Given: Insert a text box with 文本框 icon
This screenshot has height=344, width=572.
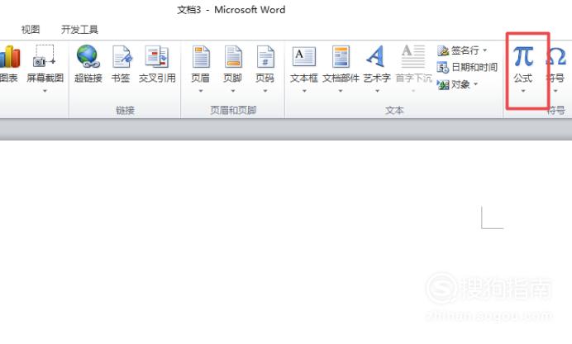Looking at the screenshot, I should (x=304, y=56).
